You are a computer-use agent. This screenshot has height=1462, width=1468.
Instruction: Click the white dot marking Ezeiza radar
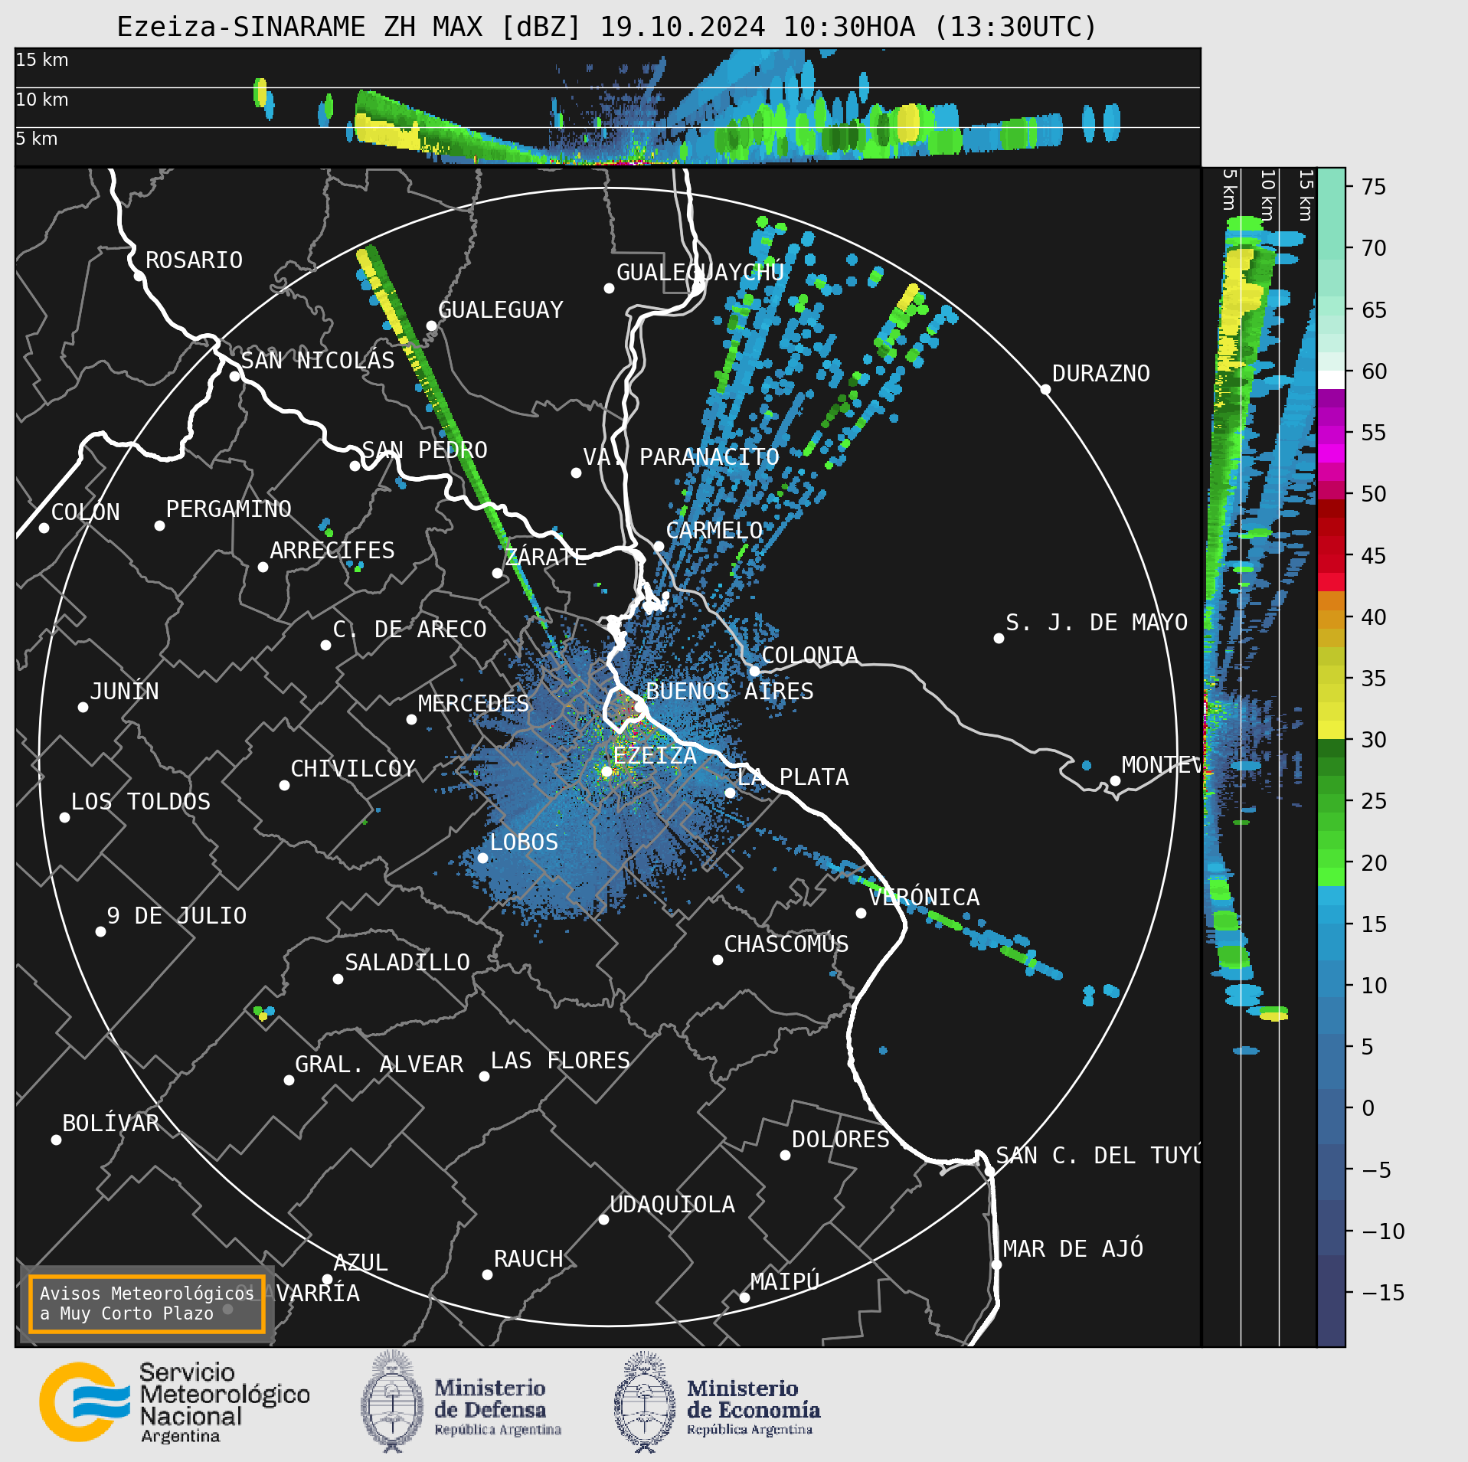606,771
